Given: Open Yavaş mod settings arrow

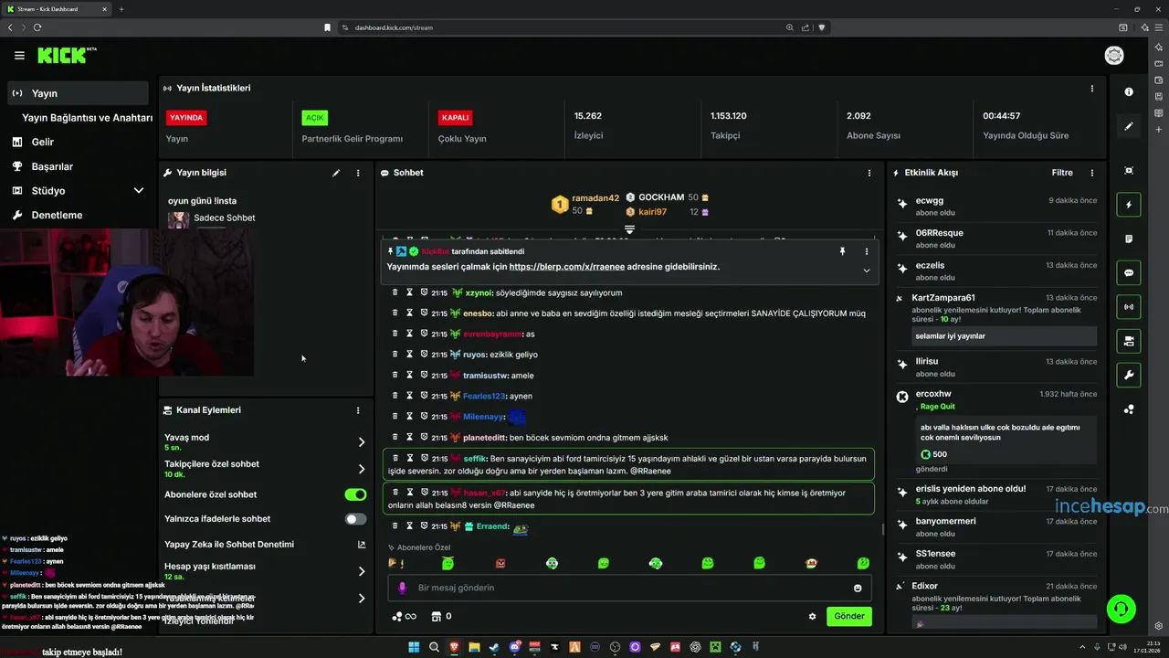Looking at the screenshot, I should click(x=362, y=442).
